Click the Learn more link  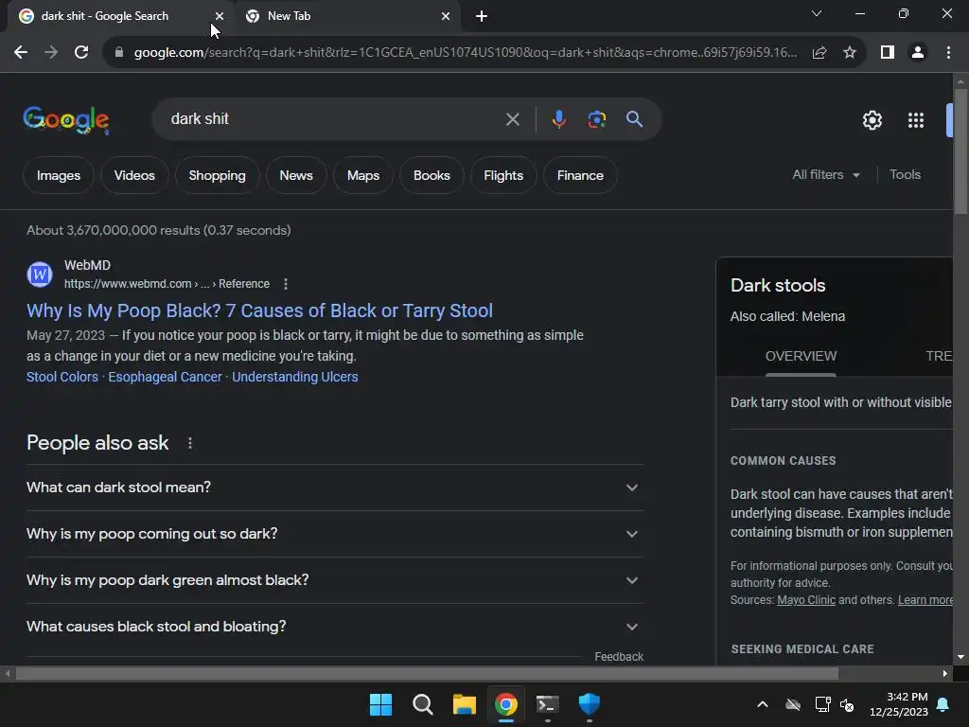point(925,600)
